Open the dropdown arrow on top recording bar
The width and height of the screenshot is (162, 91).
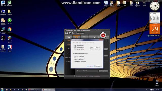point(133,1)
